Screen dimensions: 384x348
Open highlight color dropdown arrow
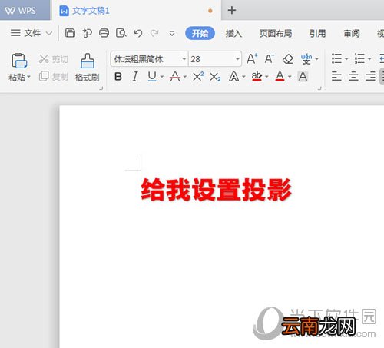(266, 77)
